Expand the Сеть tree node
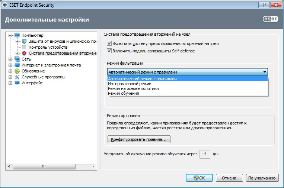This screenshot has height=188, width=284. [x=10, y=59]
